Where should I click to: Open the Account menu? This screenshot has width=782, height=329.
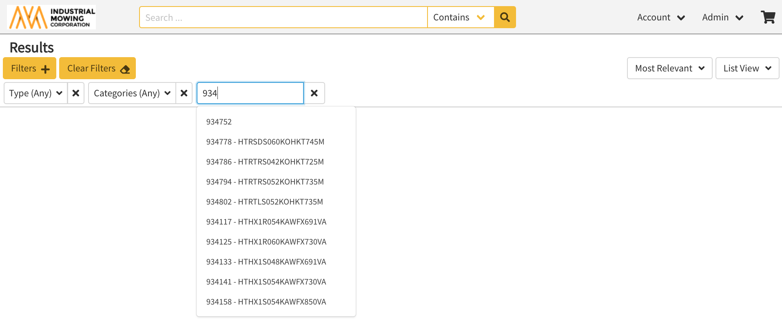[660, 17]
